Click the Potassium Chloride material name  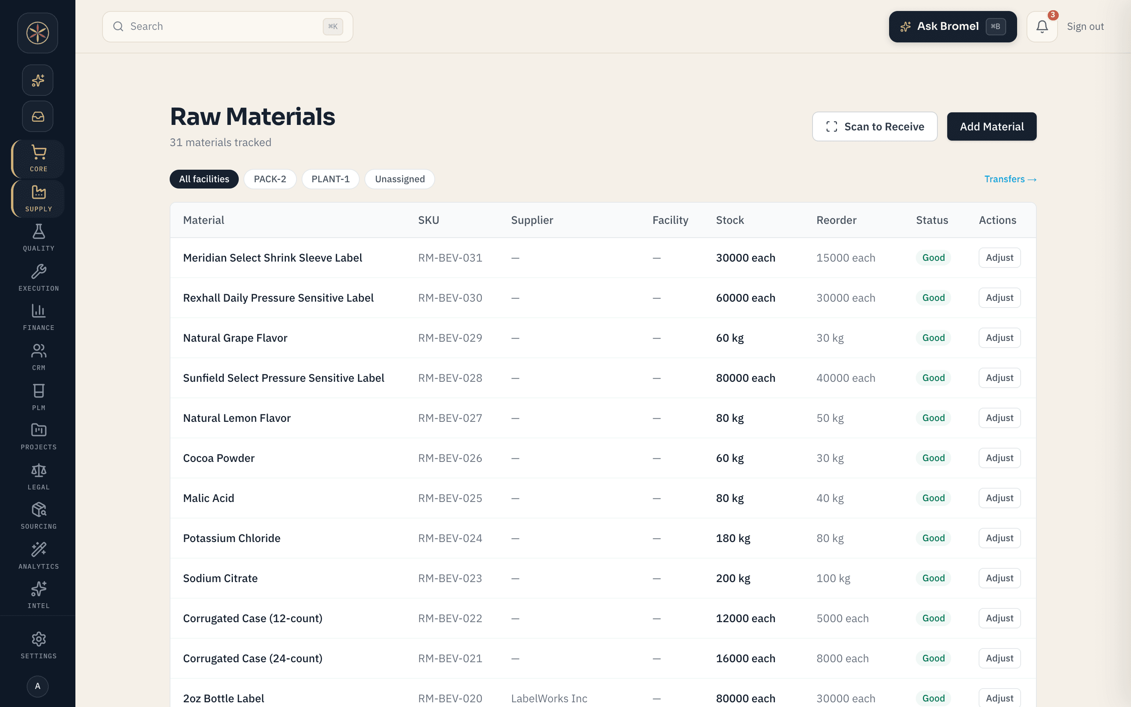click(x=232, y=538)
